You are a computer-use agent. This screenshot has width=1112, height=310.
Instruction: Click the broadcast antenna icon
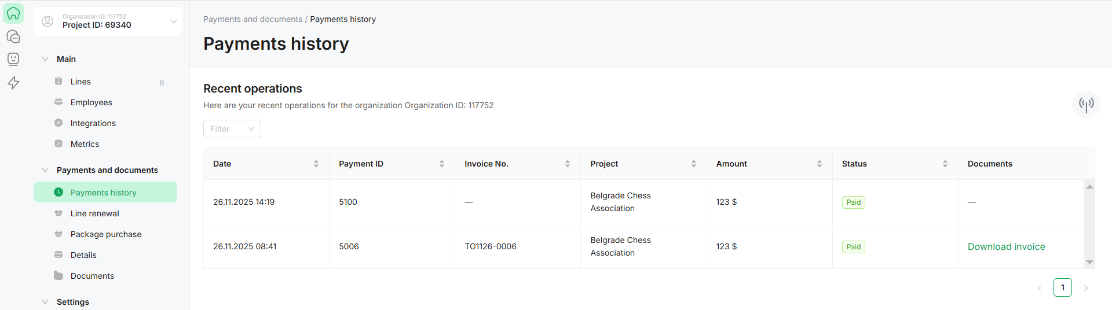[x=1086, y=104]
